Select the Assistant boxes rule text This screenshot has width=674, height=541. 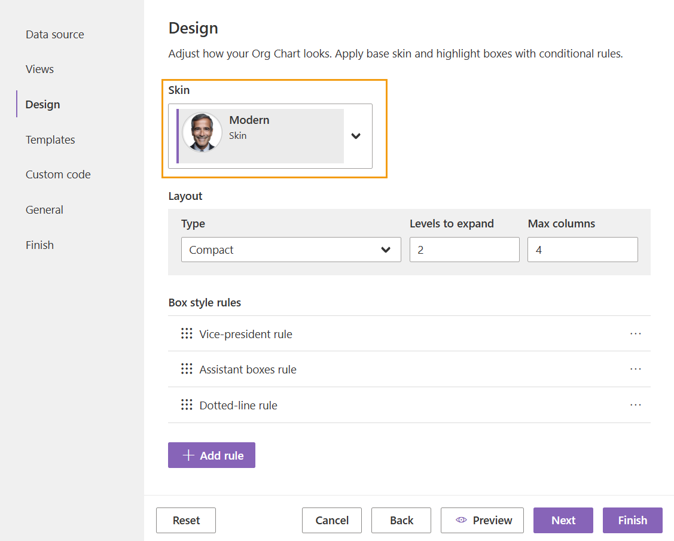[248, 369]
